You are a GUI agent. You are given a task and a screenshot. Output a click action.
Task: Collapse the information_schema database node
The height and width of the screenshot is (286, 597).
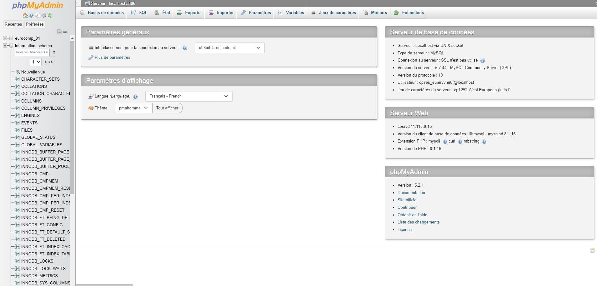pyautogui.click(x=5, y=46)
